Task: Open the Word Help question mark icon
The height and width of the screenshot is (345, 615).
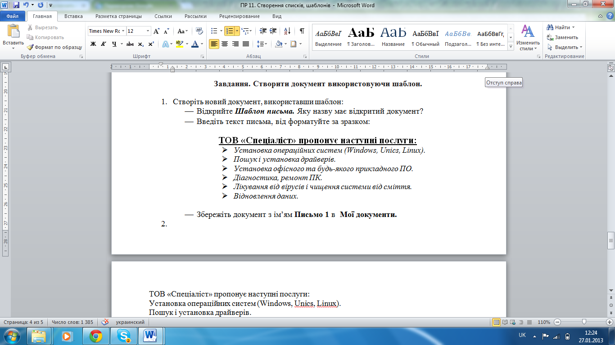Action: 609,16
